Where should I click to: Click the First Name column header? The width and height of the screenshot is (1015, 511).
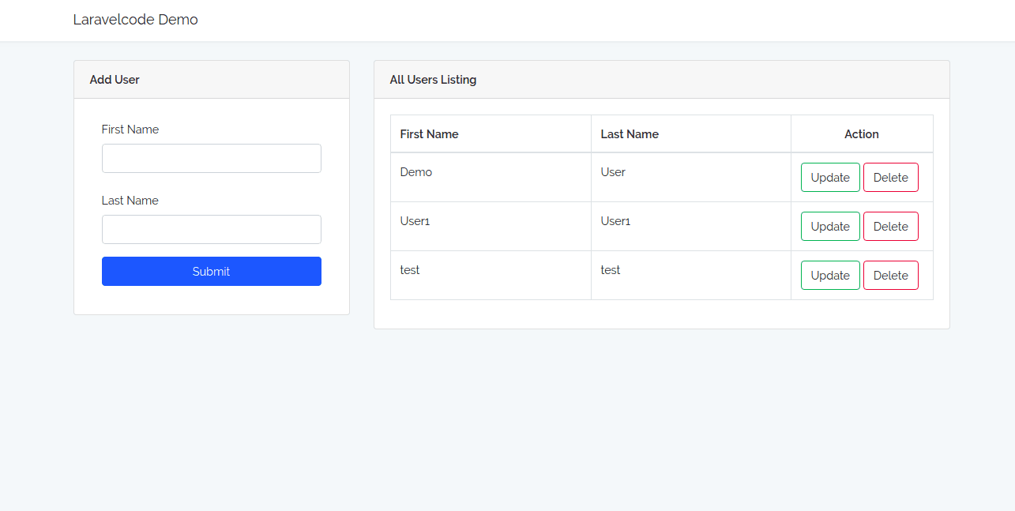(x=429, y=133)
